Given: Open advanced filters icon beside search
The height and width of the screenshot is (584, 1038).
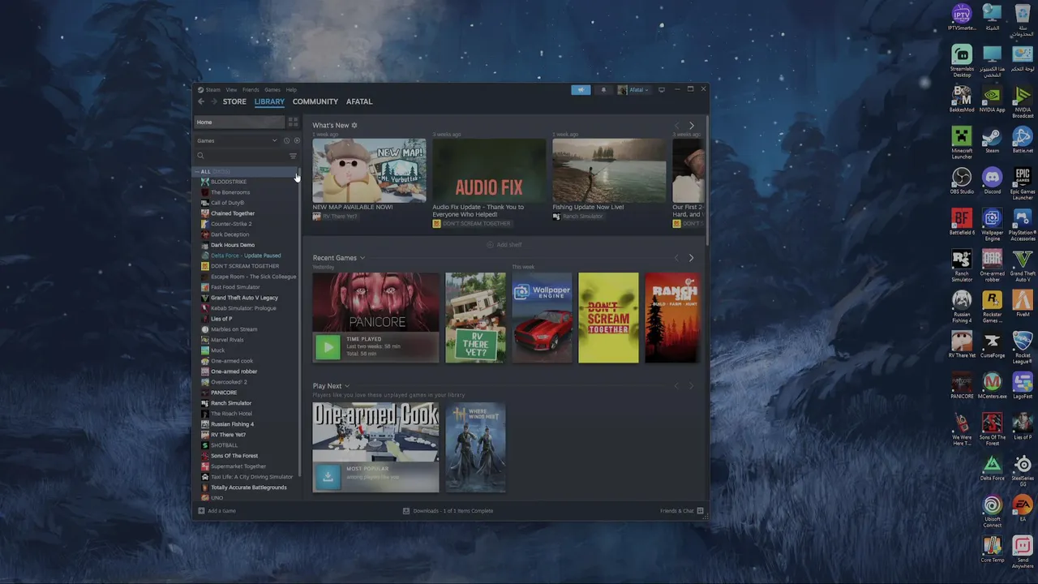Looking at the screenshot, I should [293, 156].
